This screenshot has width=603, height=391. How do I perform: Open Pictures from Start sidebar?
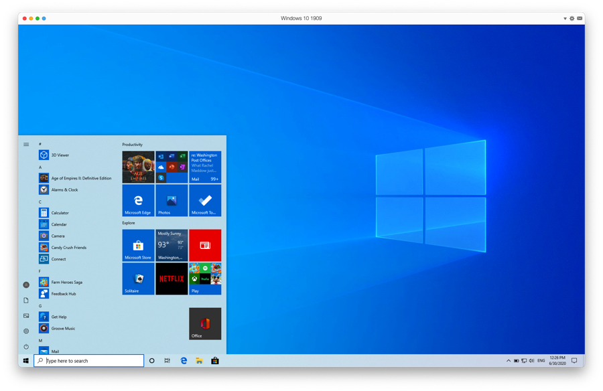point(26,315)
